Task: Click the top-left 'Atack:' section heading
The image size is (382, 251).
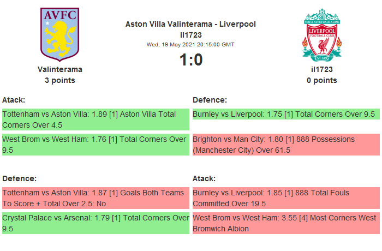Action: pyautogui.click(x=14, y=100)
